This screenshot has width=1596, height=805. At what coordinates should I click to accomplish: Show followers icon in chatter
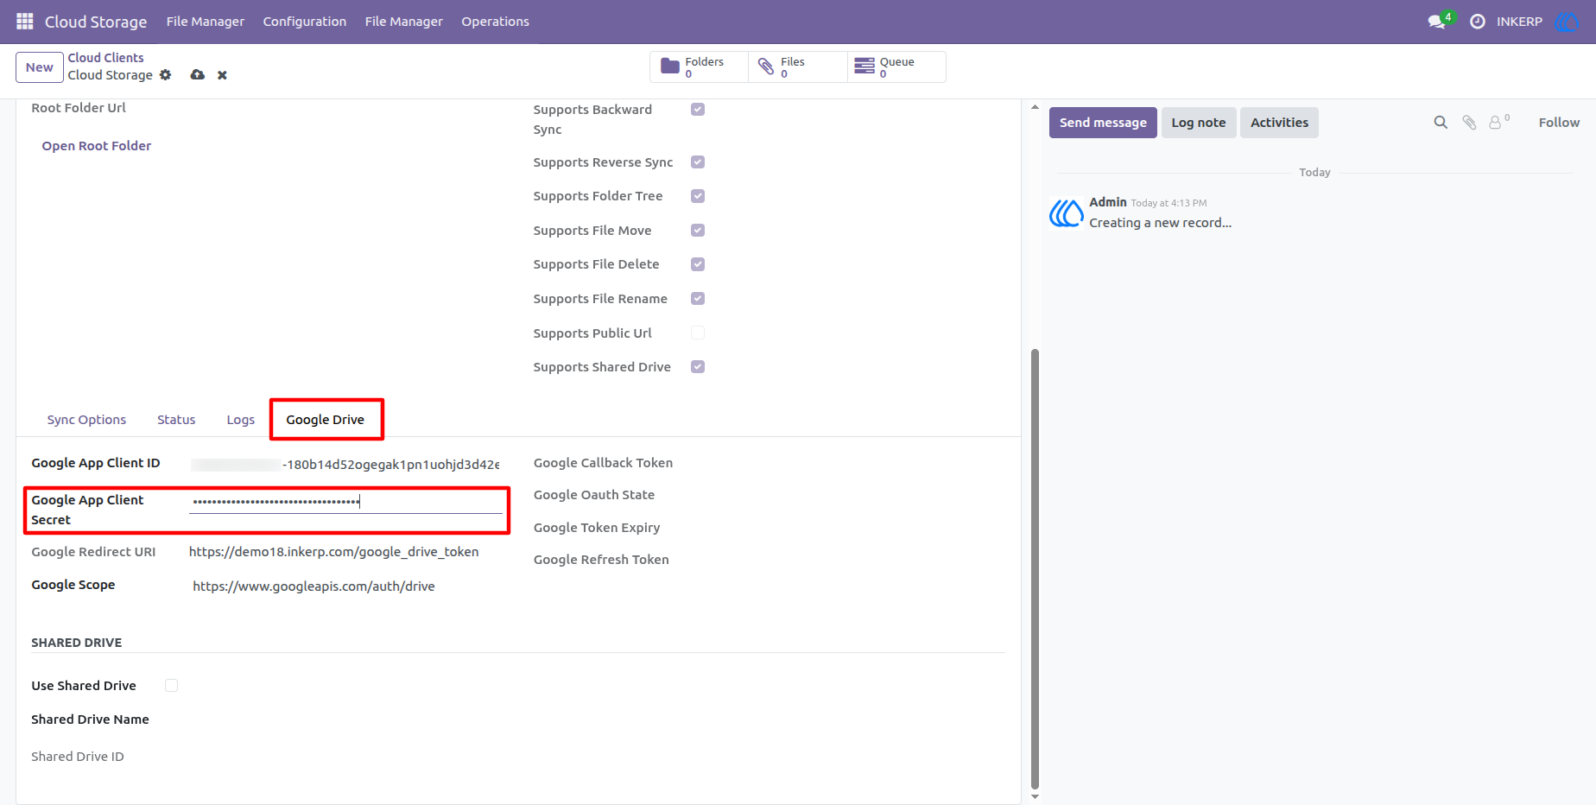pyautogui.click(x=1498, y=122)
